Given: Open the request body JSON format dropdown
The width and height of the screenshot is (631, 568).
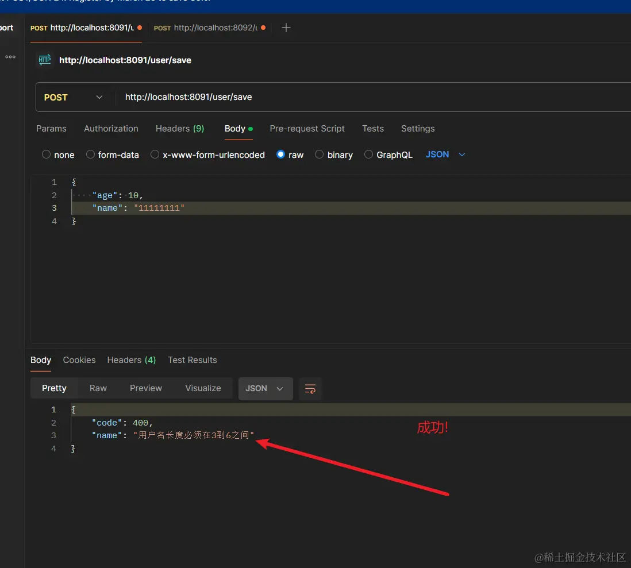Looking at the screenshot, I should pos(445,154).
